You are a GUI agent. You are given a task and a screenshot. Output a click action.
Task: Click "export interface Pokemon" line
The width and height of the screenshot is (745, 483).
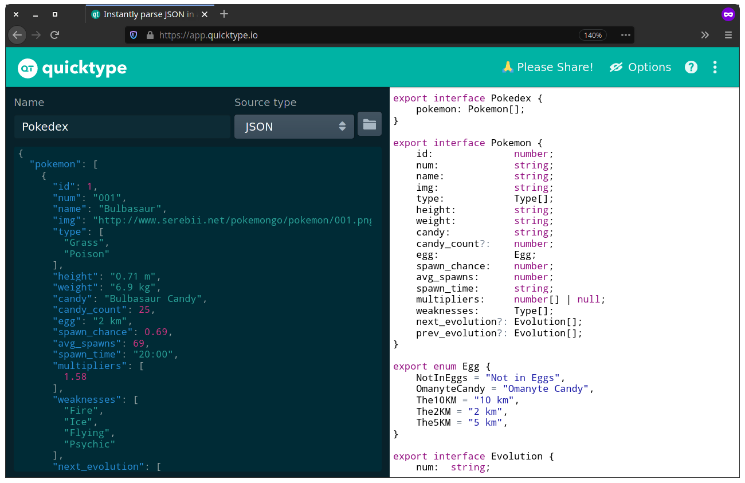[468, 143]
